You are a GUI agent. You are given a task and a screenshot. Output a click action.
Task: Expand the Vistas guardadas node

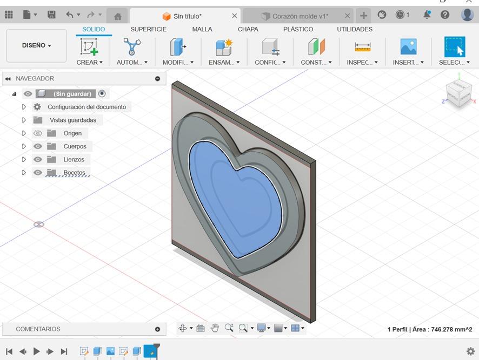tap(24, 120)
